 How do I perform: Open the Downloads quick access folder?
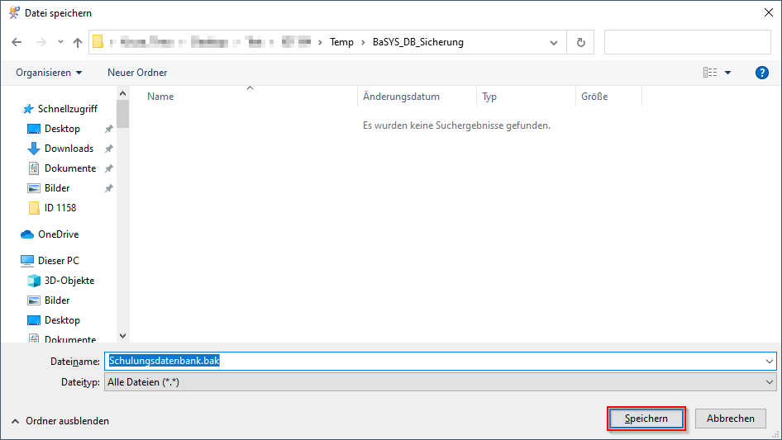click(69, 149)
